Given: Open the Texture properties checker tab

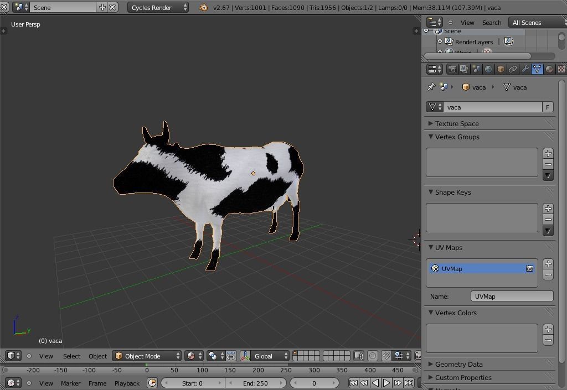Looking at the screenshot, I should tap(561, 69).
